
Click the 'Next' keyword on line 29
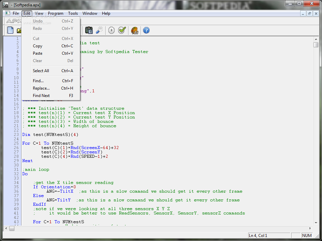27,161
